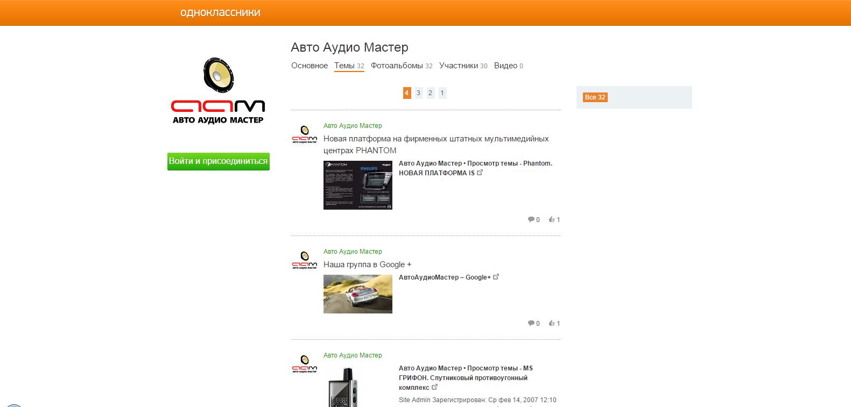The width and height of the screenshot is (851, 407).
Task: Switch to Фотоальбомы 32 tab
Action: tap(402, 66)
